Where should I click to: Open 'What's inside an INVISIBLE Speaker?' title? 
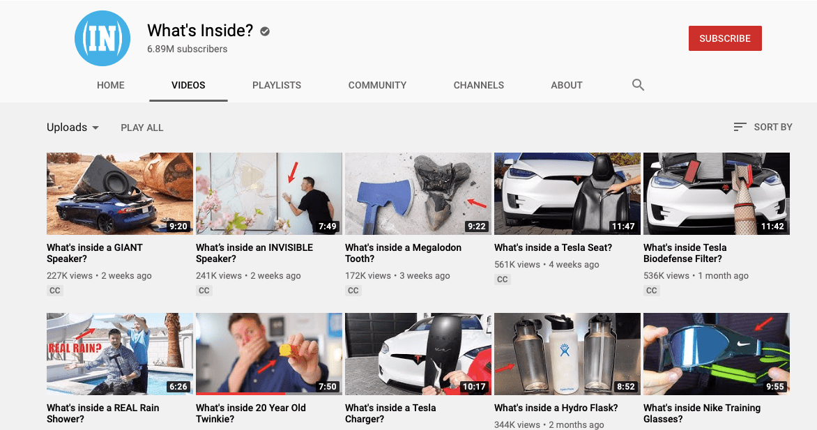254,253
